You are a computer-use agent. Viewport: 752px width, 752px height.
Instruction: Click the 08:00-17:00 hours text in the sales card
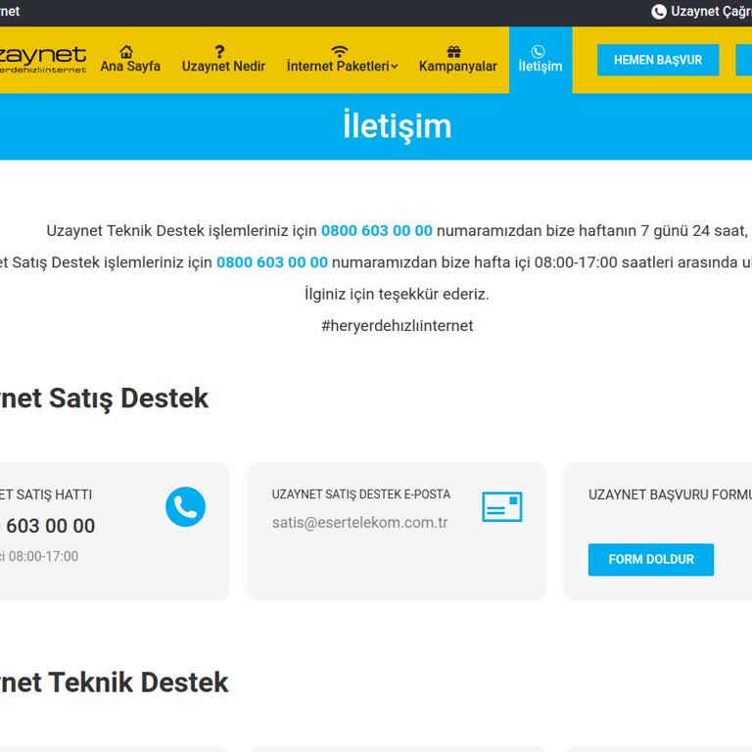click(x=43, y=556)
